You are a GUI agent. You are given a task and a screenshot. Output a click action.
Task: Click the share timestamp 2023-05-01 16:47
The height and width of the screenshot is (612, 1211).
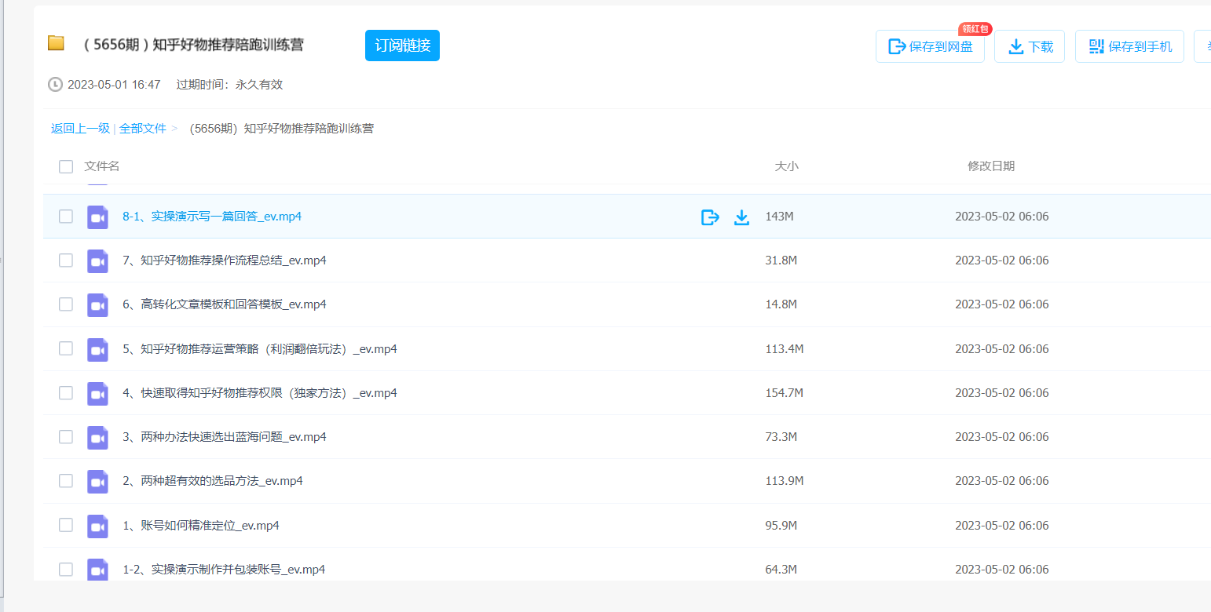[x=114, y=85]
